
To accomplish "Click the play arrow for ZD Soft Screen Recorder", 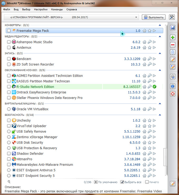I will (x=154, y=64).
